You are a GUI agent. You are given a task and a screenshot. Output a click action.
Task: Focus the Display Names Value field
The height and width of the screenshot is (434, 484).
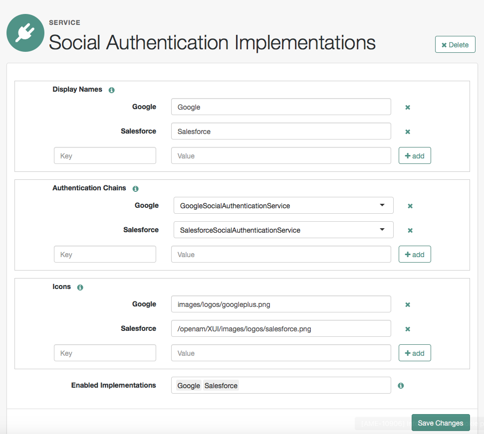[x=281, y=155]
